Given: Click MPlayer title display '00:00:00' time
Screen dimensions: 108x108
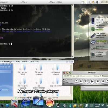Looking at the screenshot, I should (x=68, y=76).
